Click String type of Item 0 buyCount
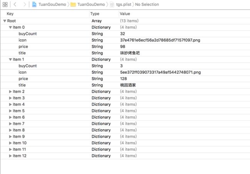The height and width of the screenshot is (174, 250). point(97,33)
